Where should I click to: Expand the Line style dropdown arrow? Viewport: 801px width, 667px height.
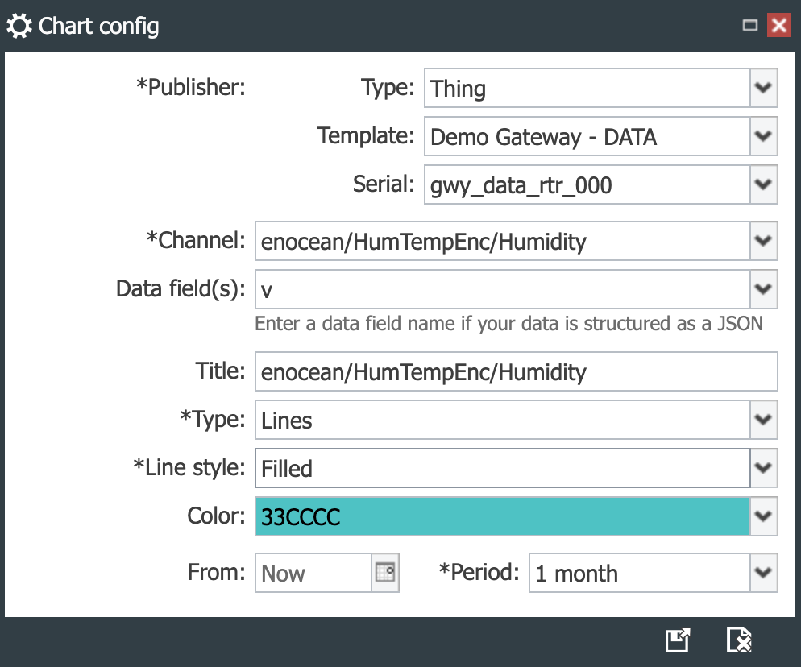pos(764,468)
